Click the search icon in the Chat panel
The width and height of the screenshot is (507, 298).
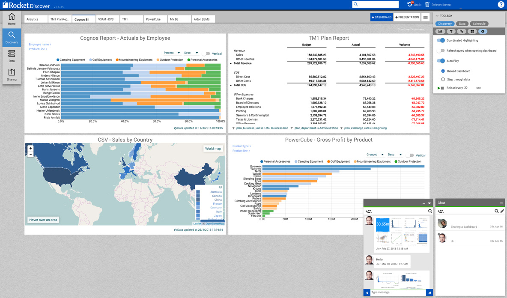pyautogui.click(x=497, y=211)
